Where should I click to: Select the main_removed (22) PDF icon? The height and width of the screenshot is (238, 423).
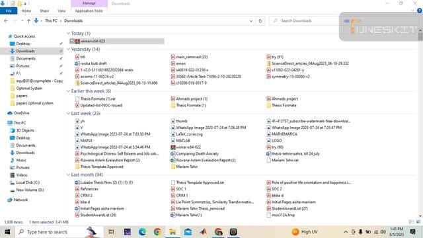(x=173, y=57)
